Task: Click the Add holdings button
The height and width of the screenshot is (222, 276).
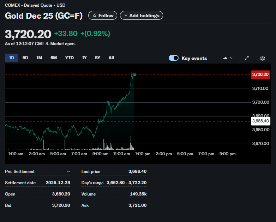Action: click(x=142, y=16)
